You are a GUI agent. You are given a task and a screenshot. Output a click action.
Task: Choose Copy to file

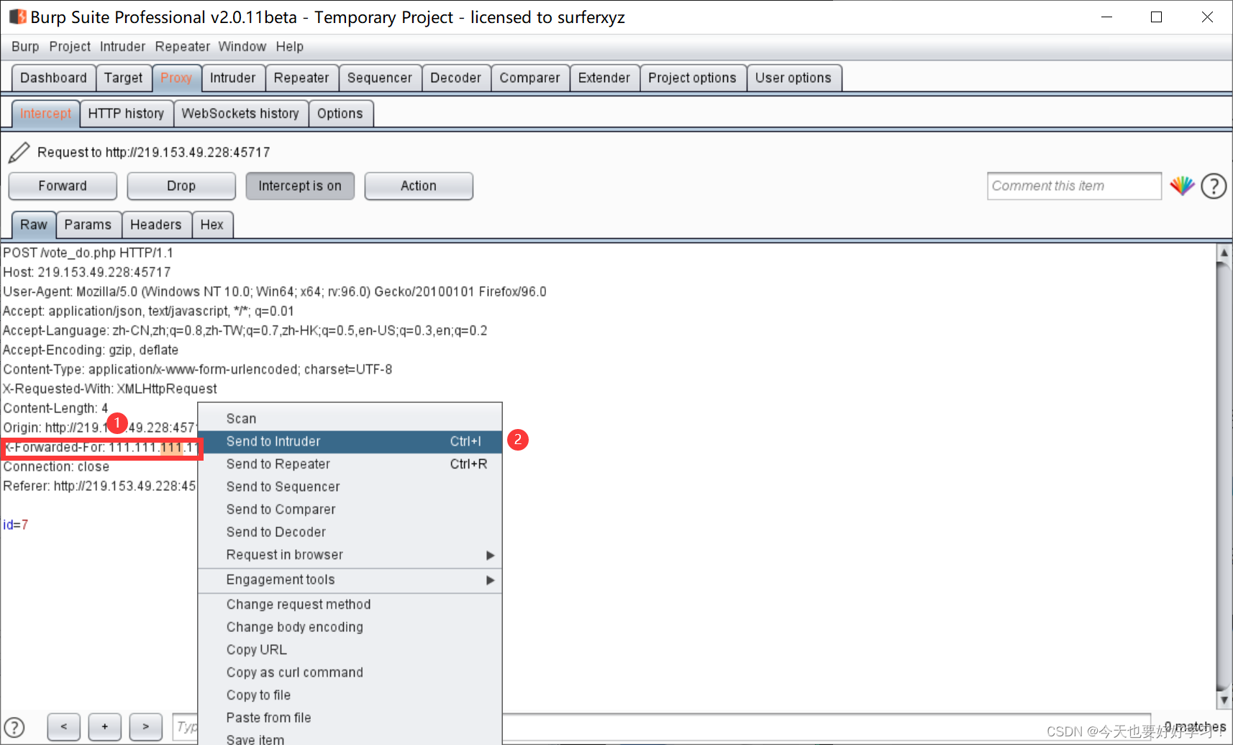point(350,695)
